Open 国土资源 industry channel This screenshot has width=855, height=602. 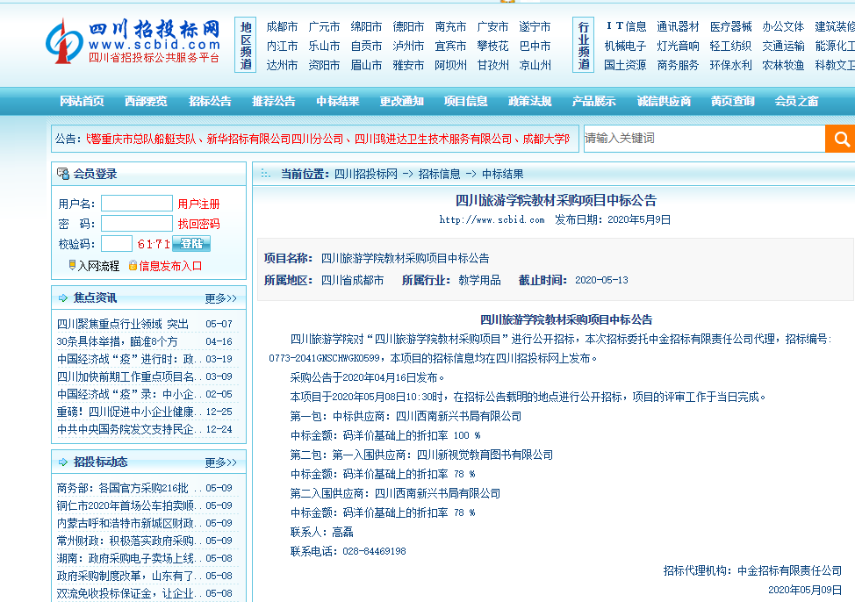point(625,66)
